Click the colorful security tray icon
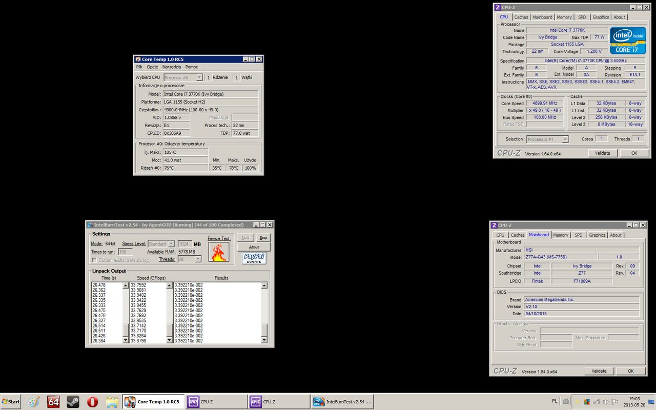Viewport: 656px width, 410px height. tap(587, 401)
